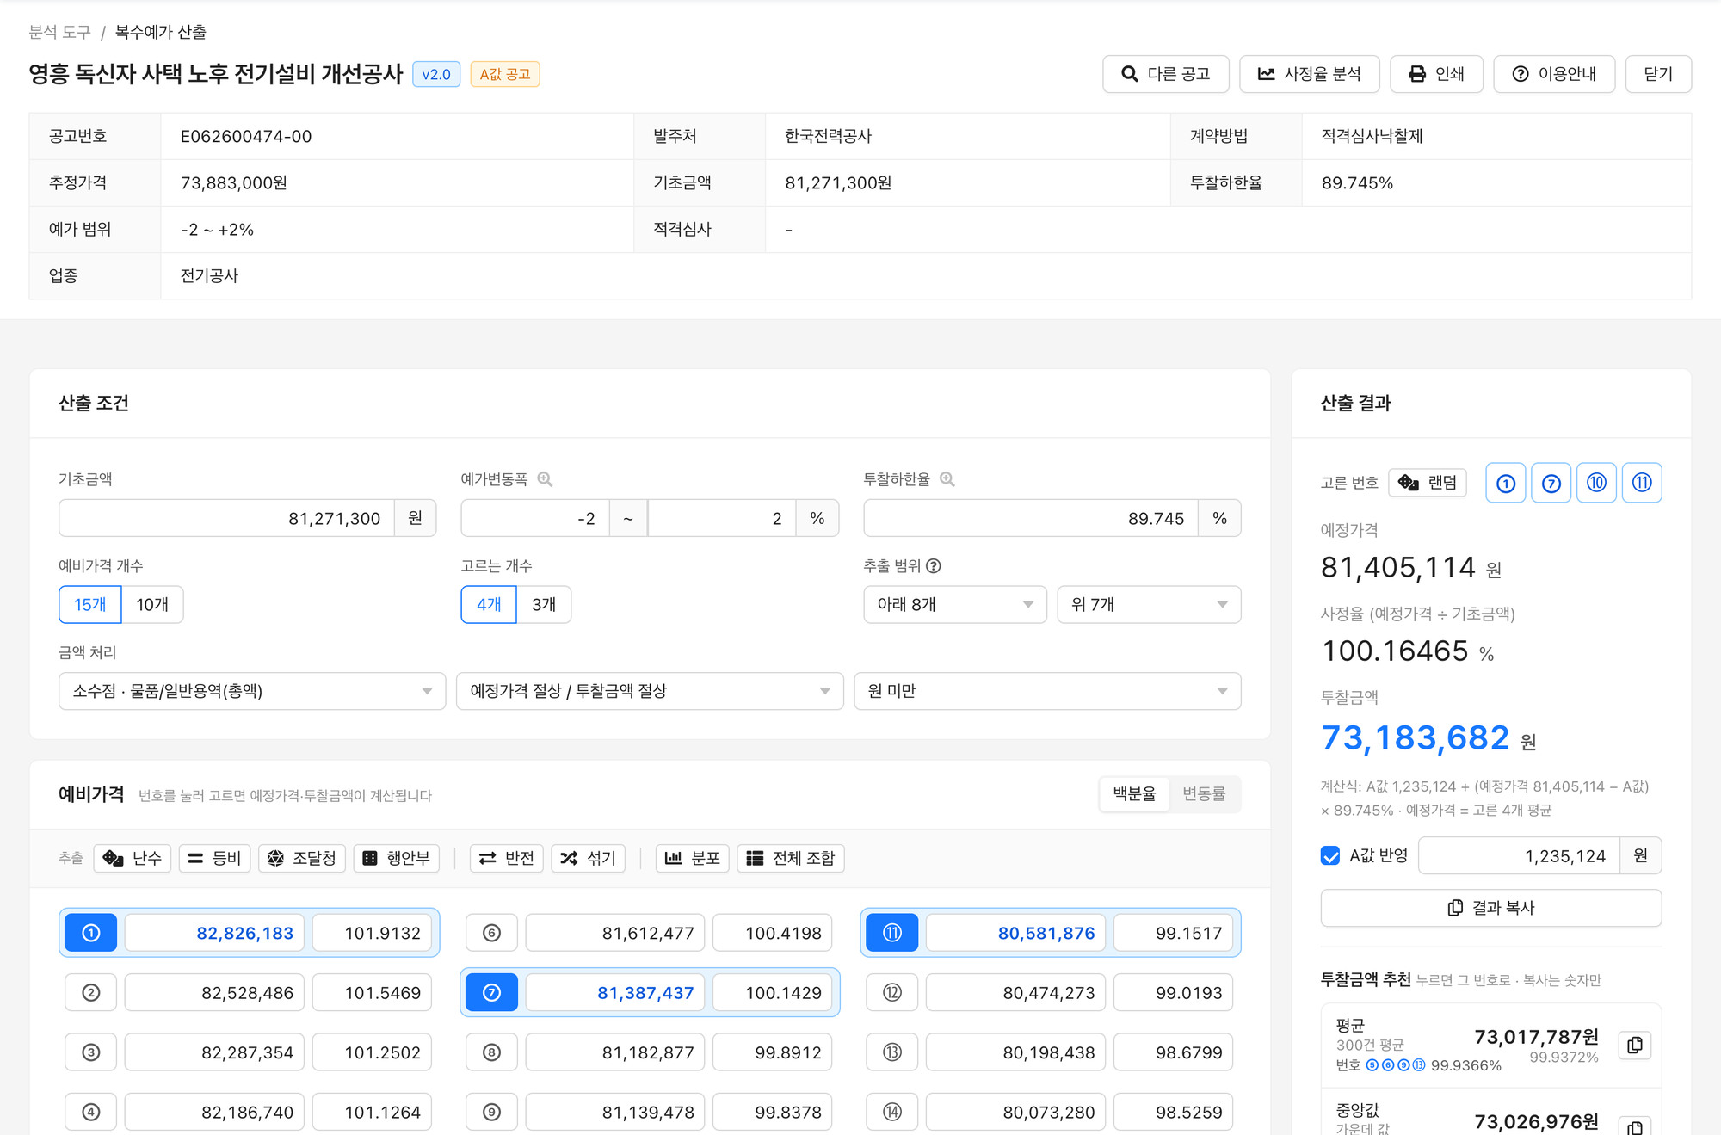The image size is (1721, 1135).
Task: Expand the 예정가격 절상 / 투찰금액 절상 dropdown
Action: pos(650,691)
